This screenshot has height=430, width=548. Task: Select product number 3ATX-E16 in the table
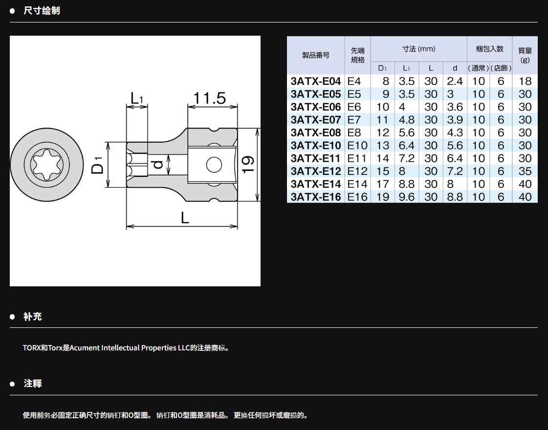coord(315,197)
